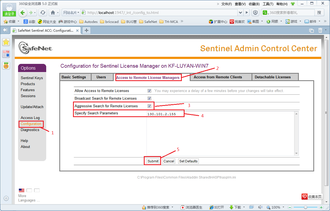Screen dimensions: 330x211
Task: Open Sentinel Keys in Options sidebar
Action: tap(32, 78)
